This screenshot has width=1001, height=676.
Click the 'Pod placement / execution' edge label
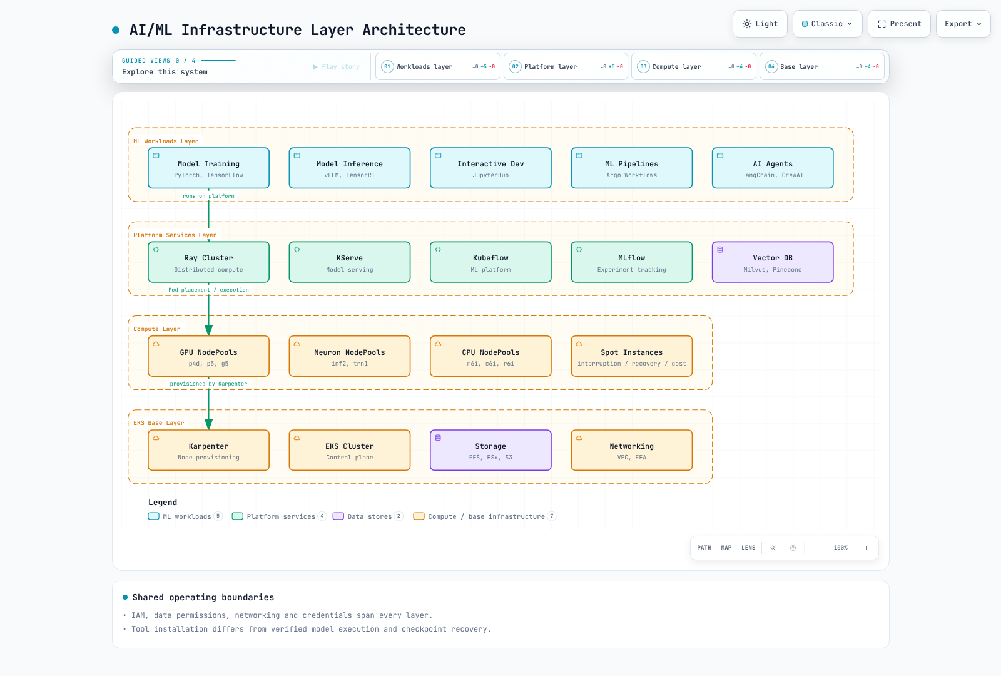(x=208, y=290)
